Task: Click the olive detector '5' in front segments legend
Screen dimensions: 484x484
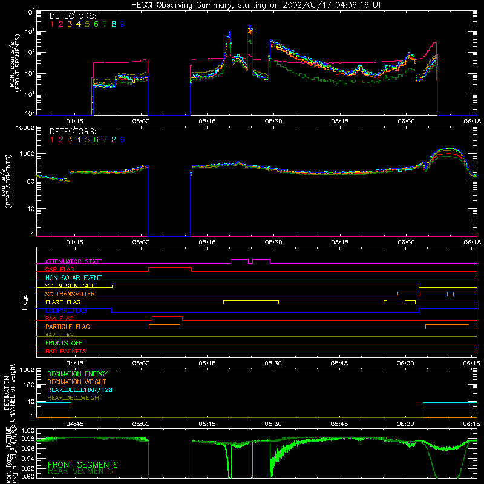Action: point(87,24)
